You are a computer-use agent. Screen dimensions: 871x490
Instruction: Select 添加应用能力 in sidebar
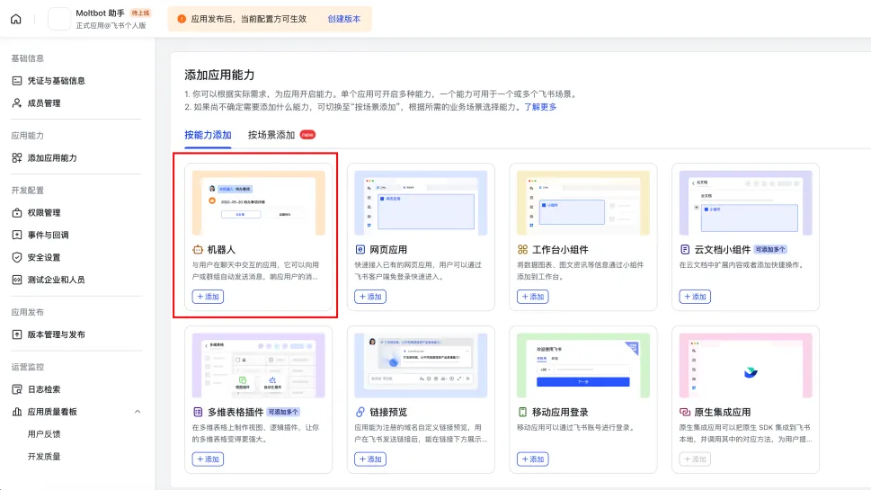(x=52, y=157)
